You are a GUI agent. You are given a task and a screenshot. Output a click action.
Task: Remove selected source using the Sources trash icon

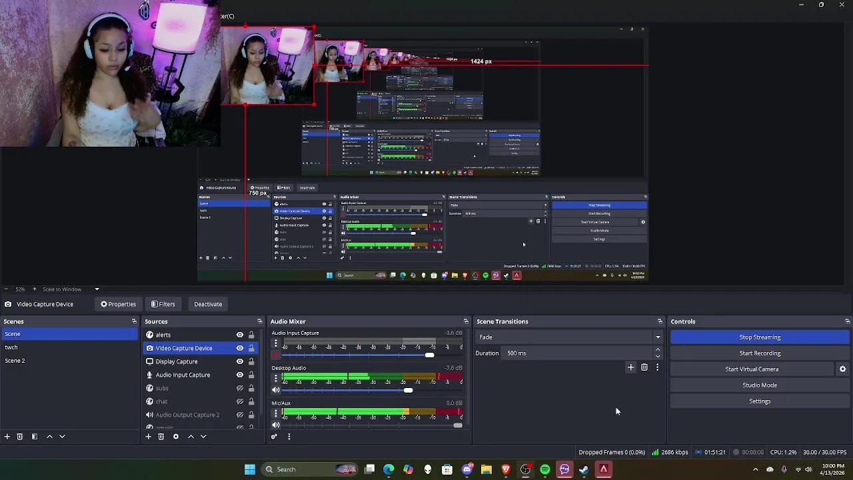(x=161, y=437)
